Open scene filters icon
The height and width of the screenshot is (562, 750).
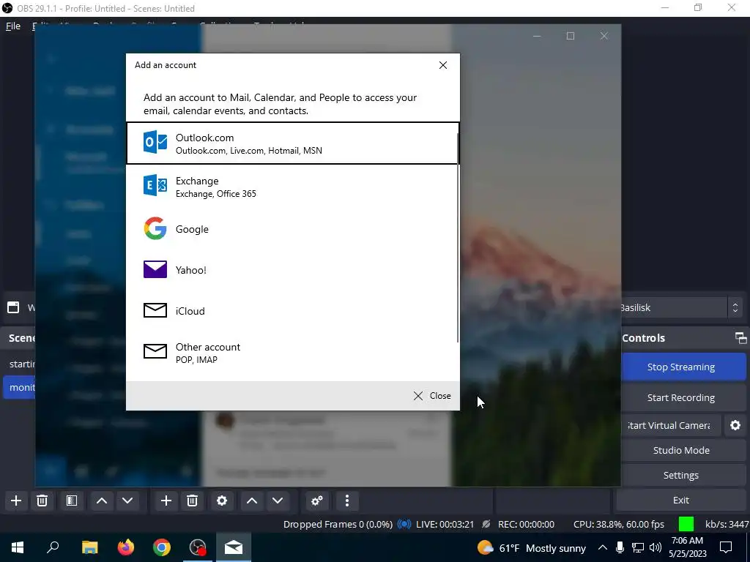72,501
